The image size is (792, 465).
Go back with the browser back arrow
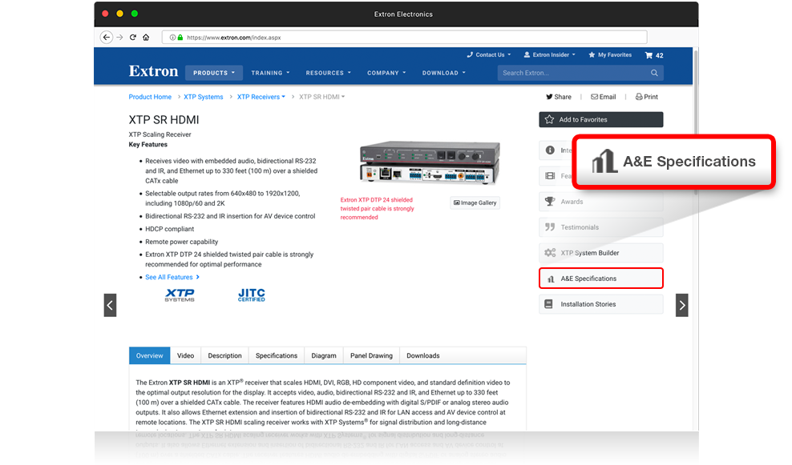point(106,38)
